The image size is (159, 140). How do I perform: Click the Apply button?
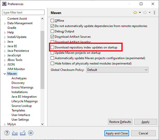tap(145, 122)
